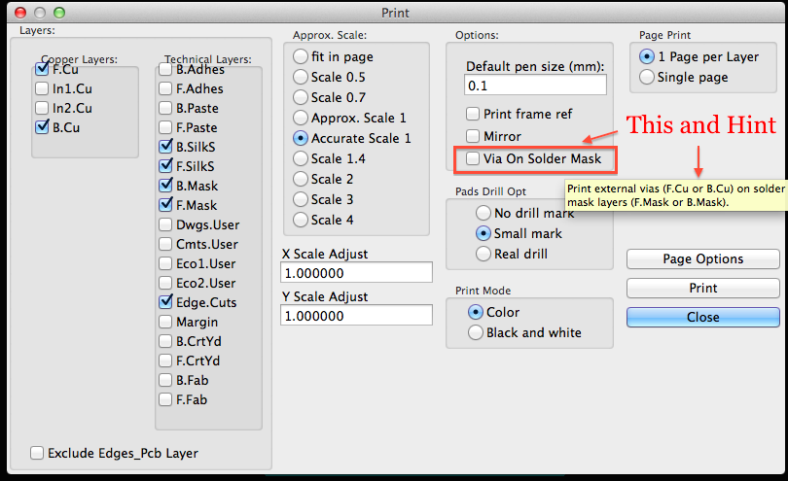Click the X Scale Adjust field
Viewport: 788px width, 481px height.
coord(356,272)
